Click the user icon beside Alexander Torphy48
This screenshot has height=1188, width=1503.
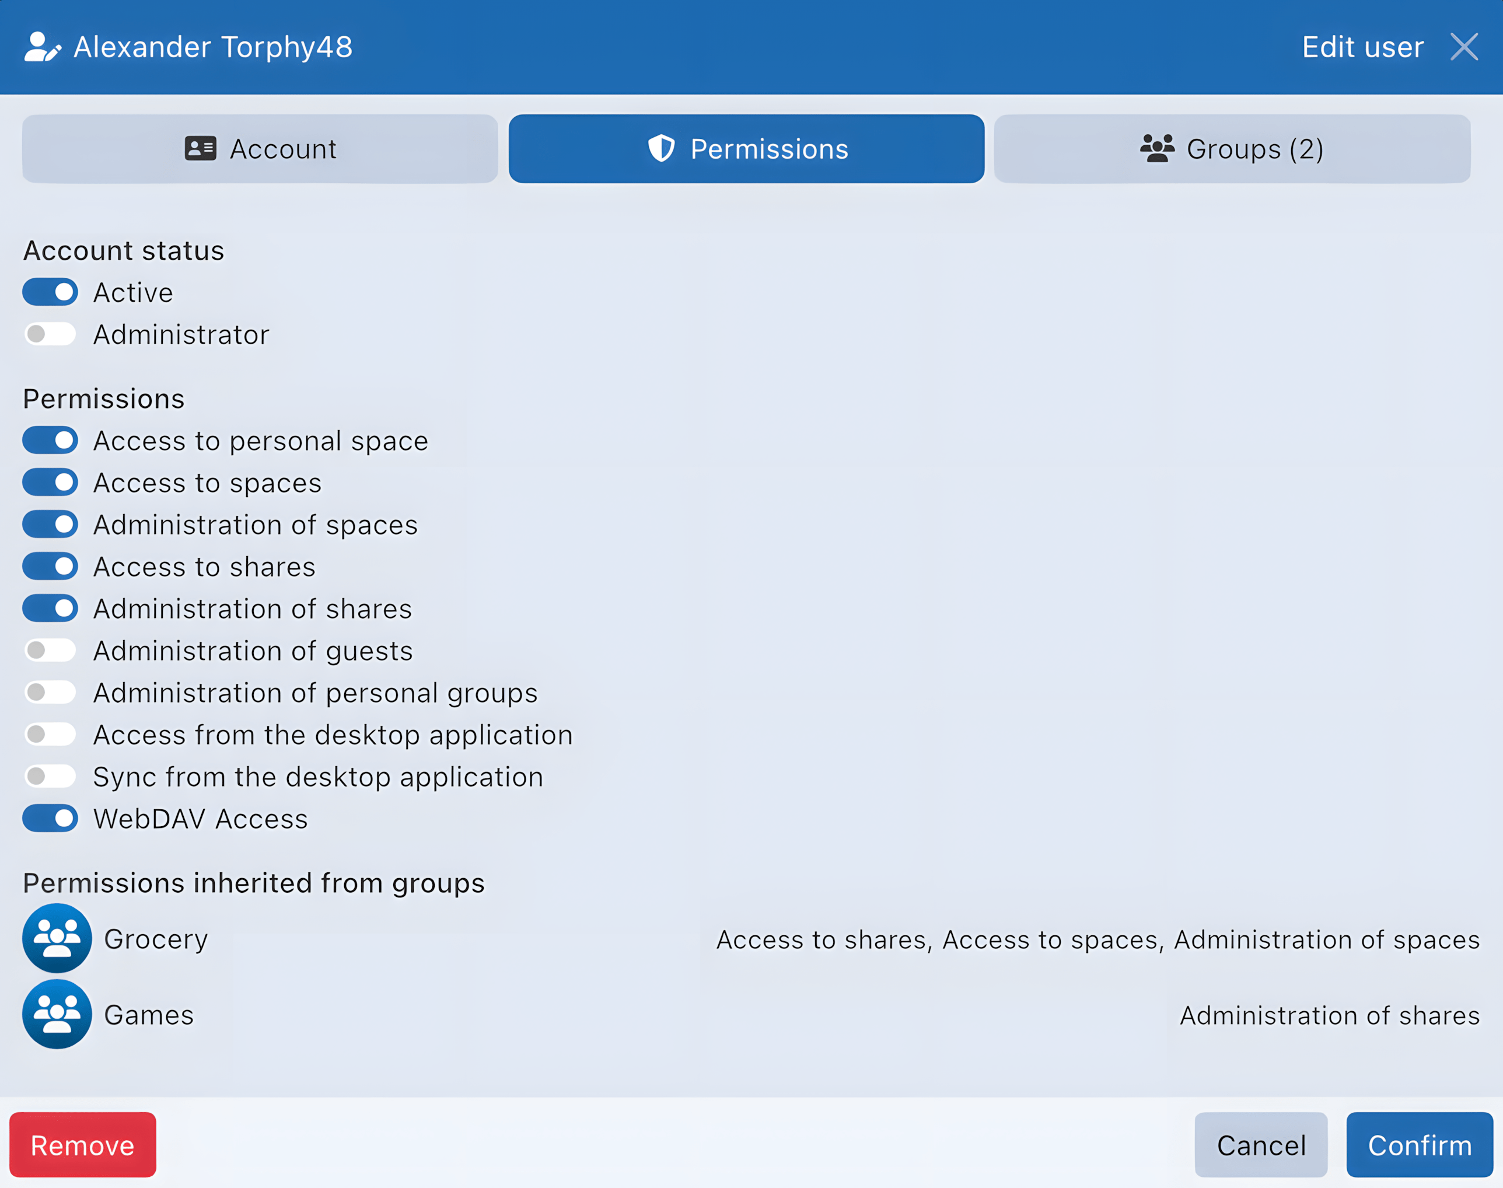coord(42,47)
